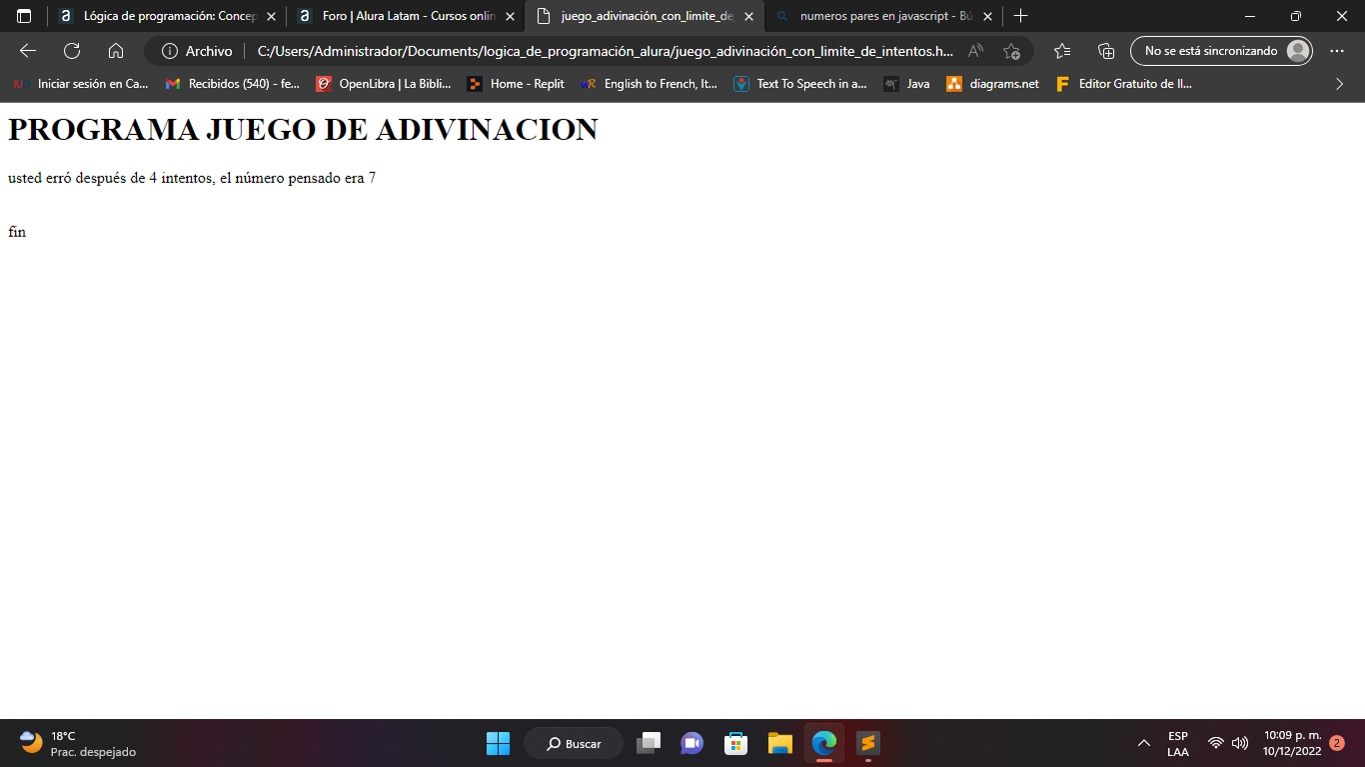Close the Foro Alura Latam tab

tap(510, 16)
